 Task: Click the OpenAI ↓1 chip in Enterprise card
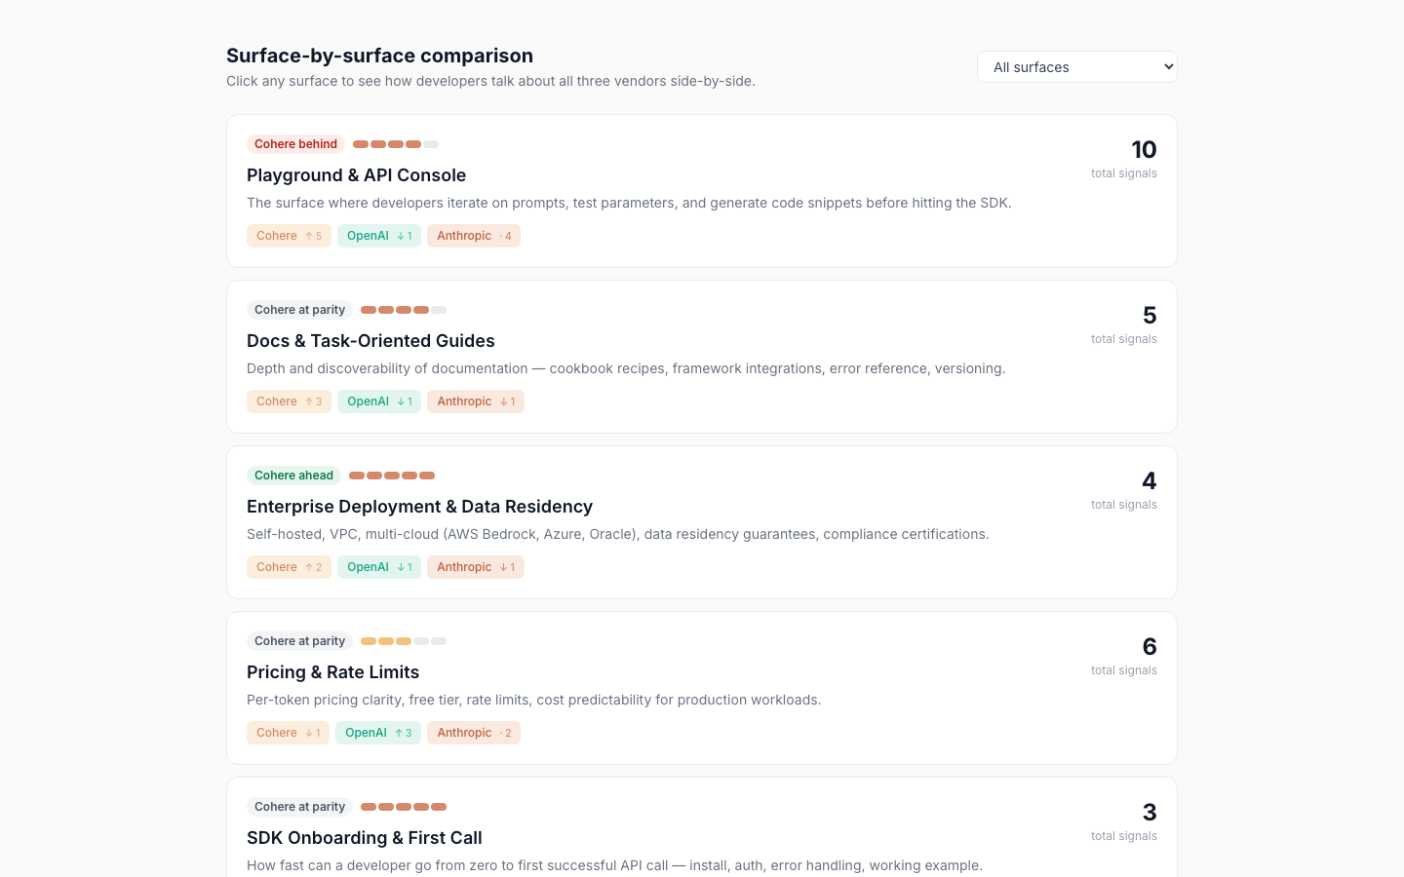click(379, 567)
